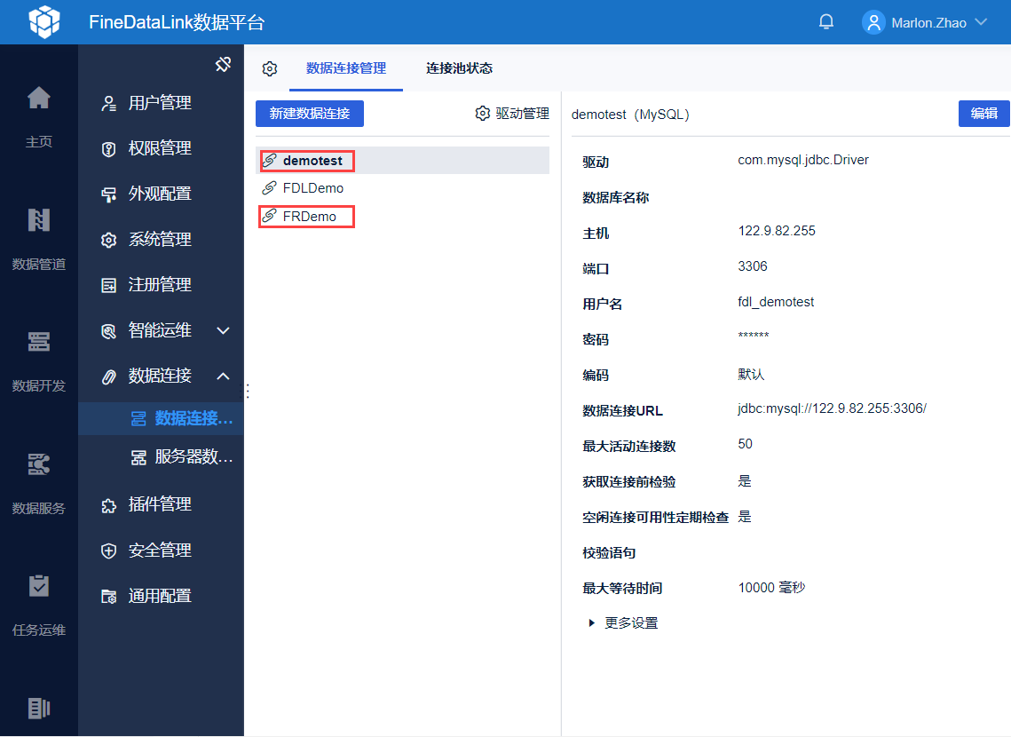Click the 系统管理 gear icon

[109, 240]
